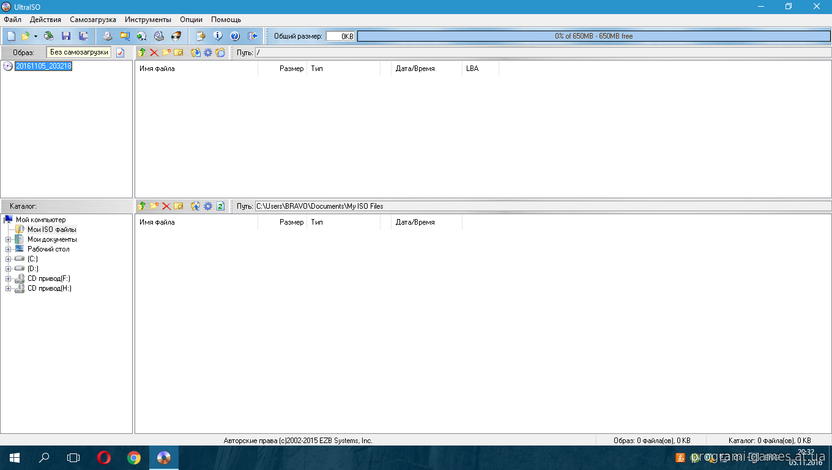Screen dimensions: 832x470
Task: Click the Save As icon in main toolbar
Action: (x=83, y=36)
